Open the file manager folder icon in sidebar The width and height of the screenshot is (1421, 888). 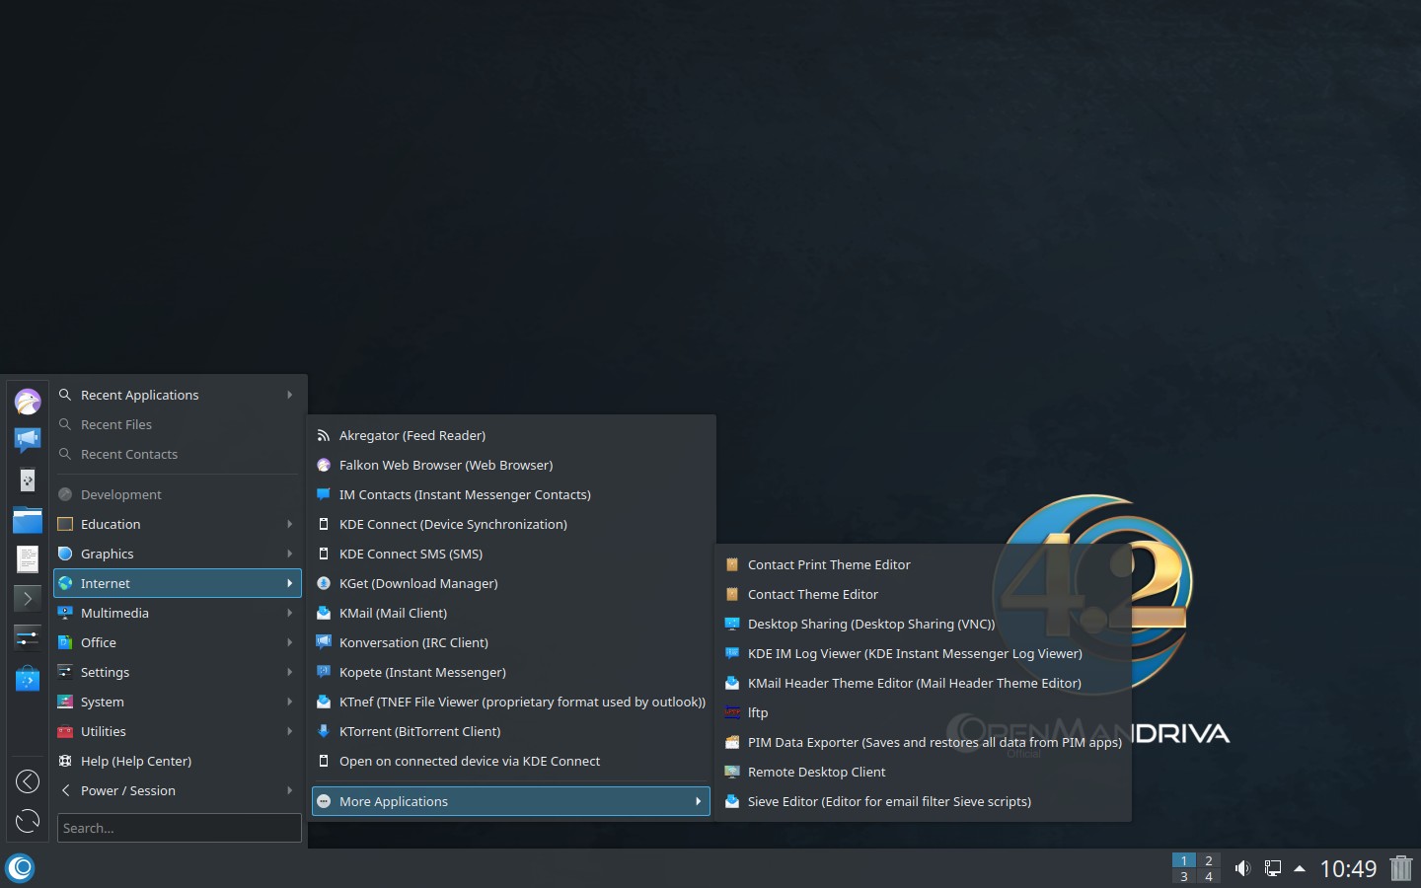[28, 519]
